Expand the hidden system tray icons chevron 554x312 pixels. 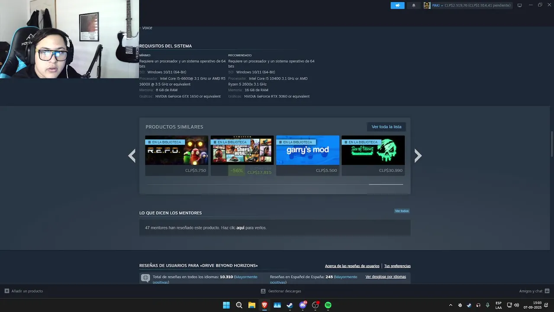[451, 305]
